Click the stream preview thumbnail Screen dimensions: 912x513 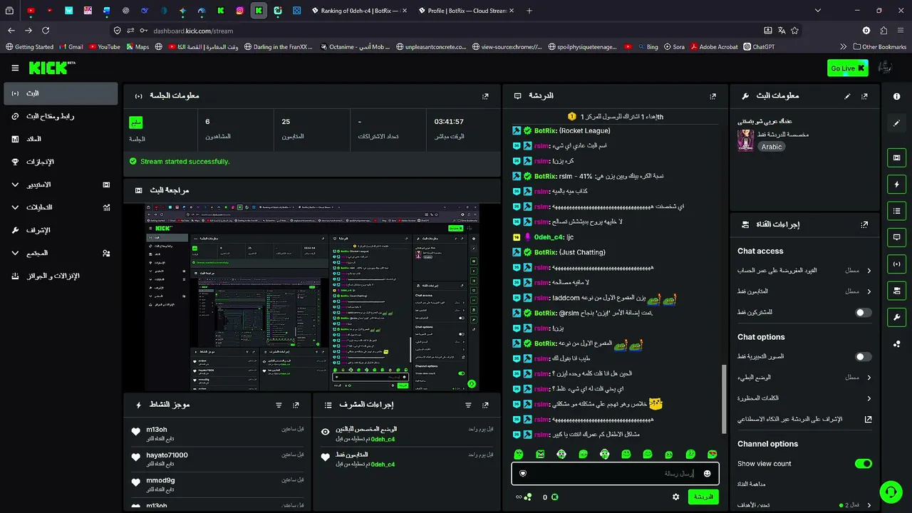pos(312,297)
